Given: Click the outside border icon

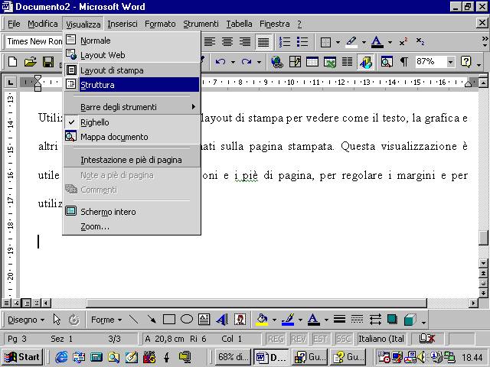Looking at the screenshot, I should pos(325,42).
